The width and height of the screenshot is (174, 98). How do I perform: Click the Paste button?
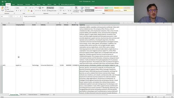3,9
